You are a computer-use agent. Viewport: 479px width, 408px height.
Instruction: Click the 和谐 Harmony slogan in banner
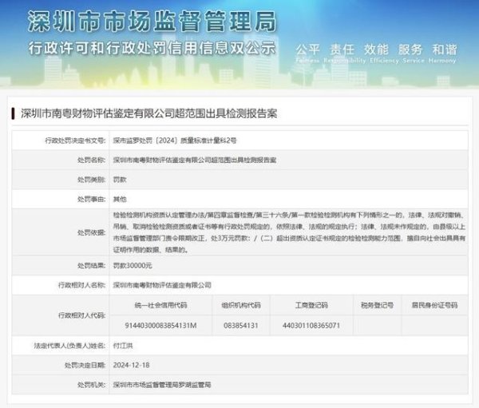click(442, 53)
